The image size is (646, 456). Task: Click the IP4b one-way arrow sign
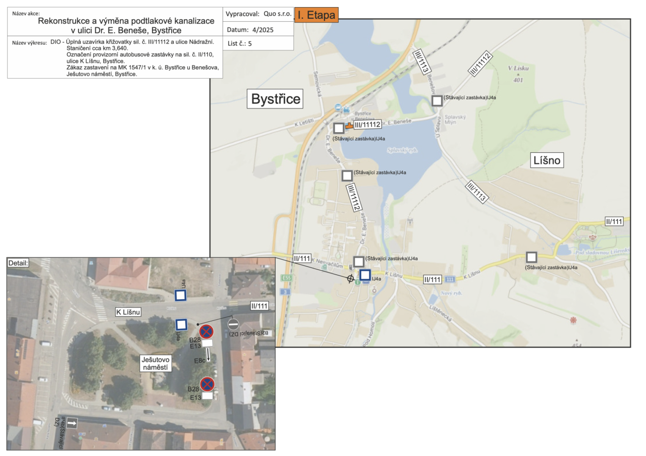point(72,423)
